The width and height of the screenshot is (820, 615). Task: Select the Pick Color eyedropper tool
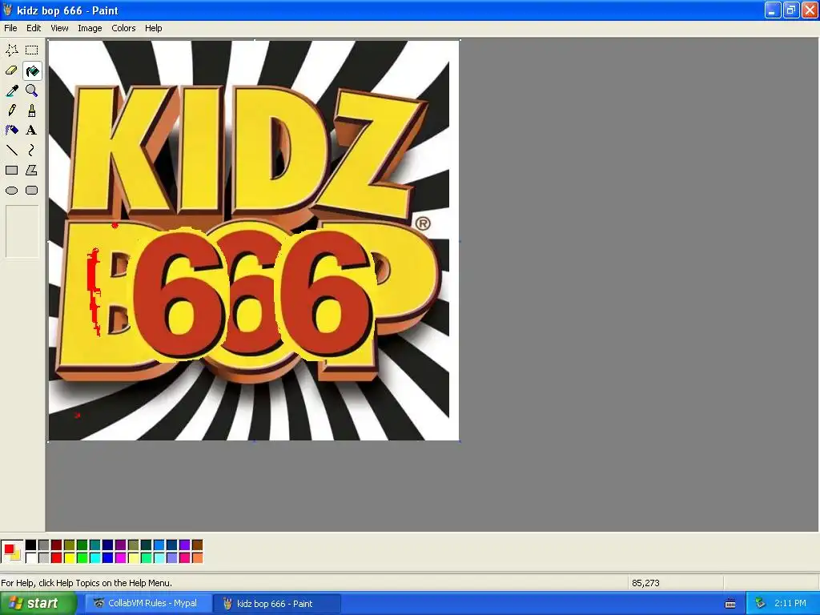[x=12, y=90]
